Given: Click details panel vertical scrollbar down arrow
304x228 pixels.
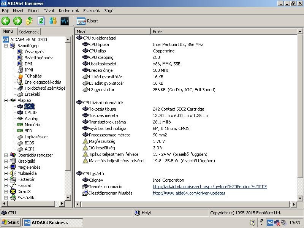Looking at the screenshot, I should (x=300, y=198).
